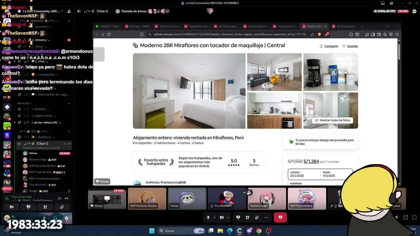
Task: Toggle camera in the voice connected panel
Action: tap(11, 207)
